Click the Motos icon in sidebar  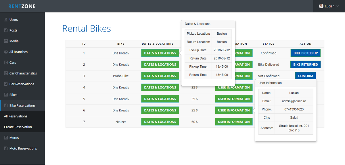[x=6, y=138]
